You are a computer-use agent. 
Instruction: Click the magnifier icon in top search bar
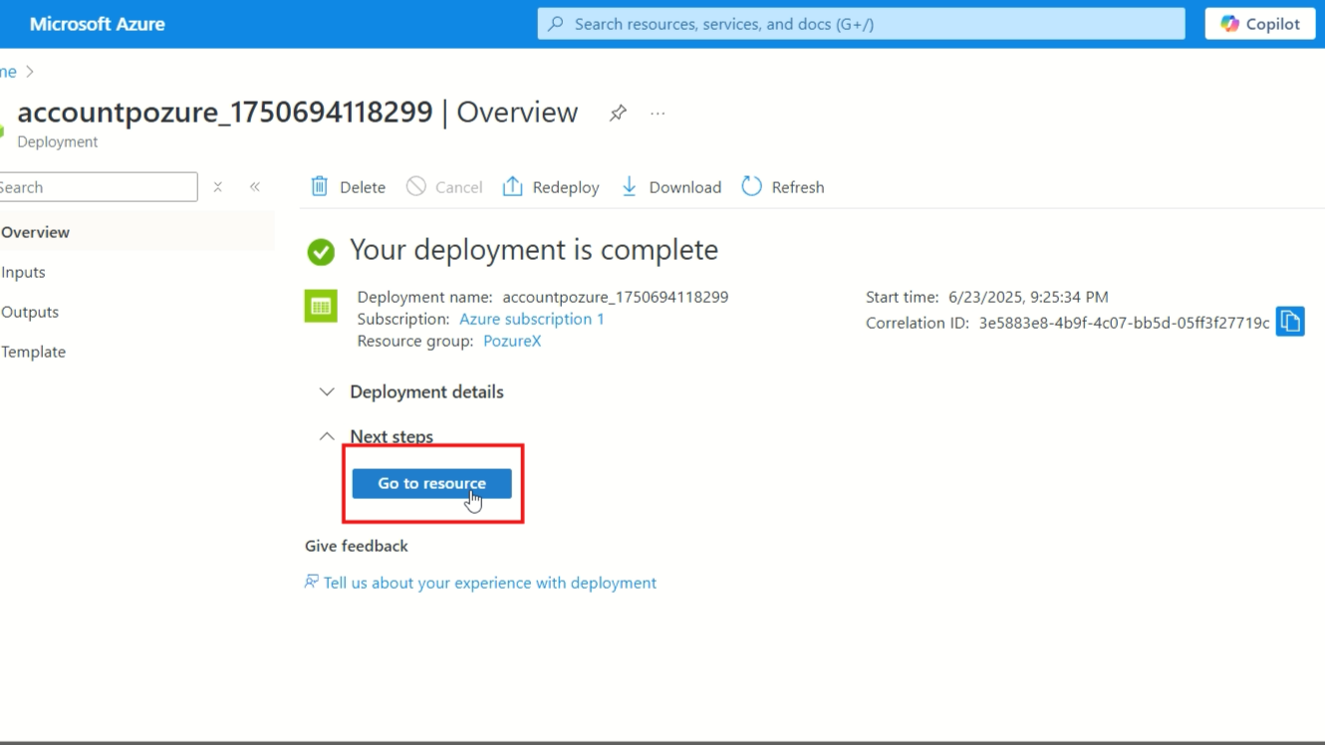(556, 24)
